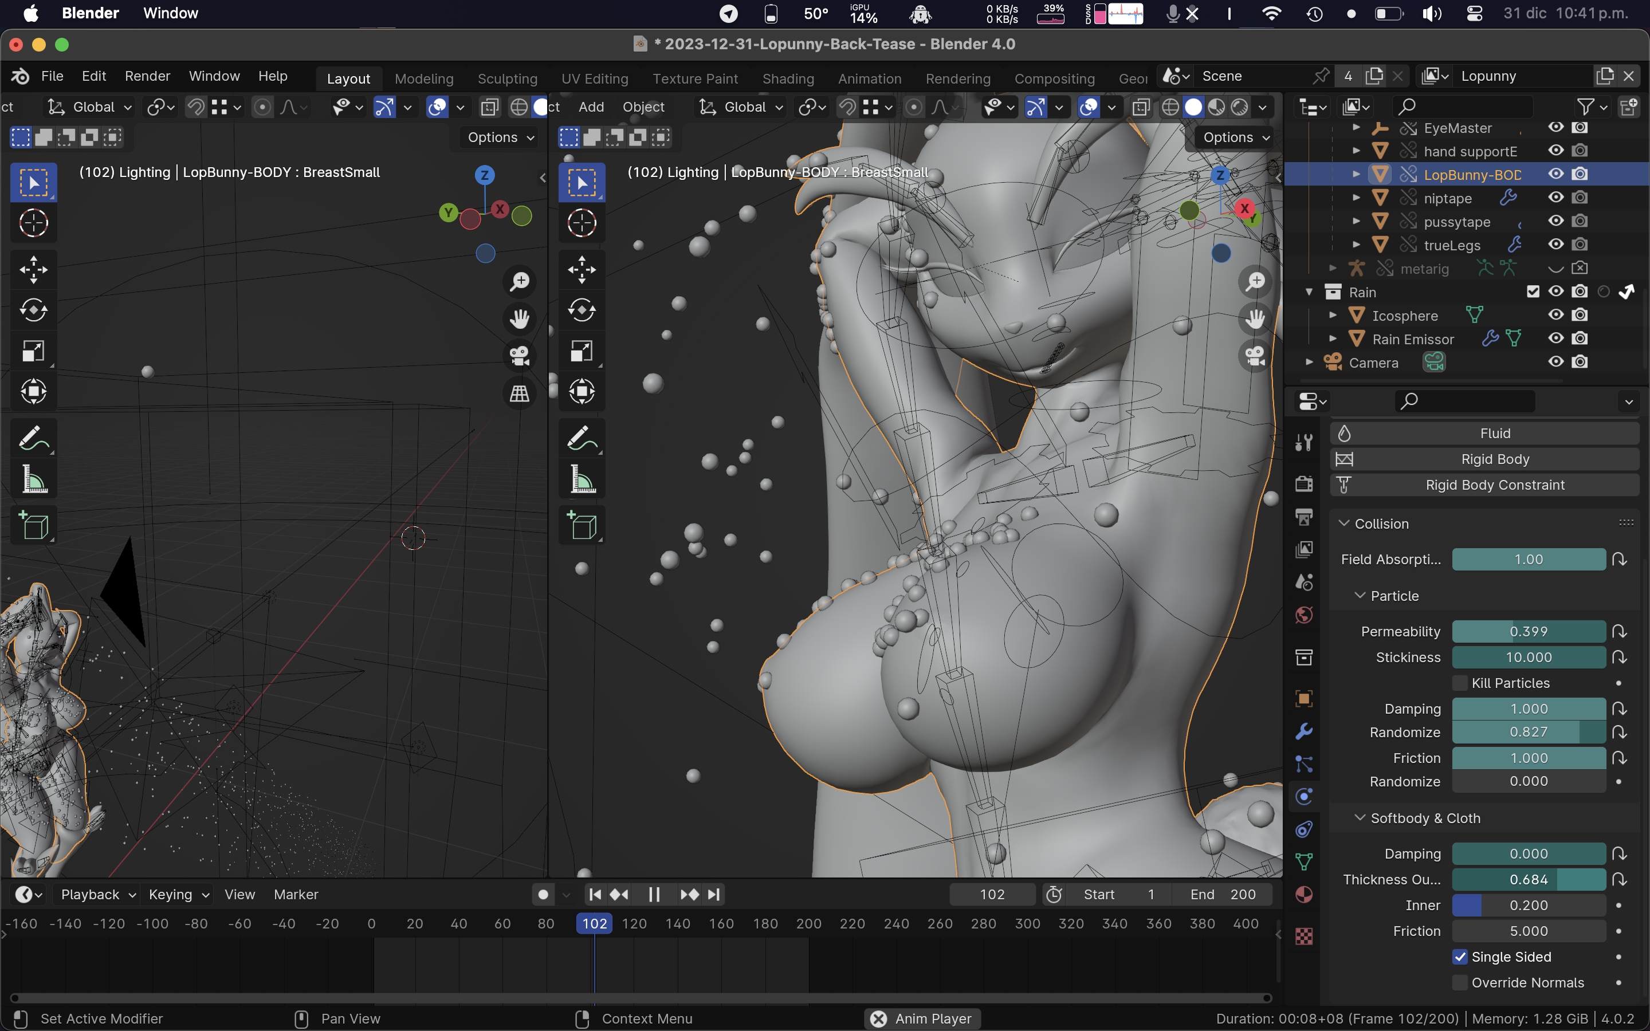Select the Cursor tool in right viewport
Image resolution: width=1650 pixels, height=1031 pixels.
[582, 223]
